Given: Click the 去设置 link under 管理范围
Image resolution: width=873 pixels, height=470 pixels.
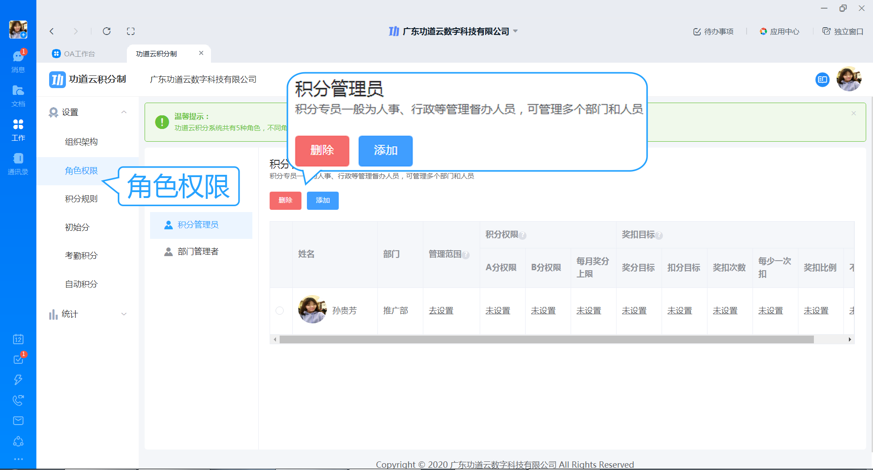Looking at the screenshot, I should point(441,311).
